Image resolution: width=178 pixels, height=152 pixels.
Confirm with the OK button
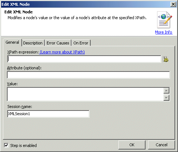[x=132, y=145]
